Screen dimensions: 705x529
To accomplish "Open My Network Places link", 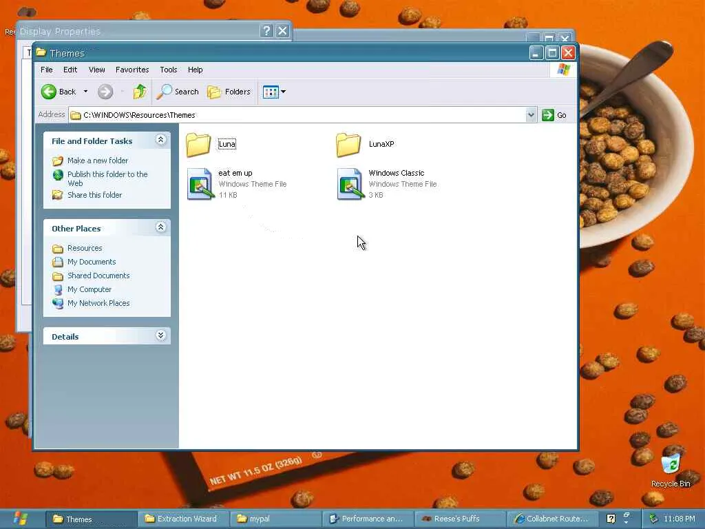I will 98,303.
